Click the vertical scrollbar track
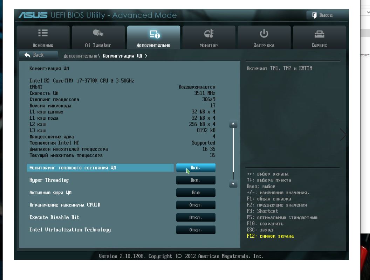Image resolution: width=370 pixels, height=280 pixels. pyautogui.click(x=233, y=154)
